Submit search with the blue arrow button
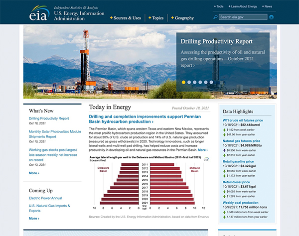Screen dimensions: 299x236 coord(272,17)
